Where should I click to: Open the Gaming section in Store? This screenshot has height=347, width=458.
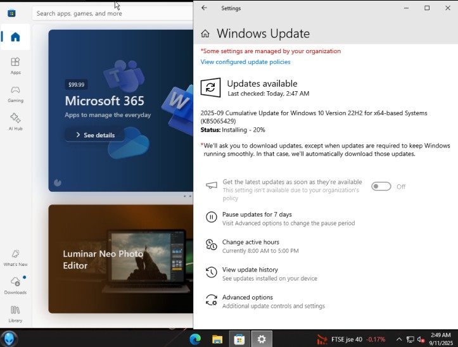pyautogui.click(x=15, y=94)
